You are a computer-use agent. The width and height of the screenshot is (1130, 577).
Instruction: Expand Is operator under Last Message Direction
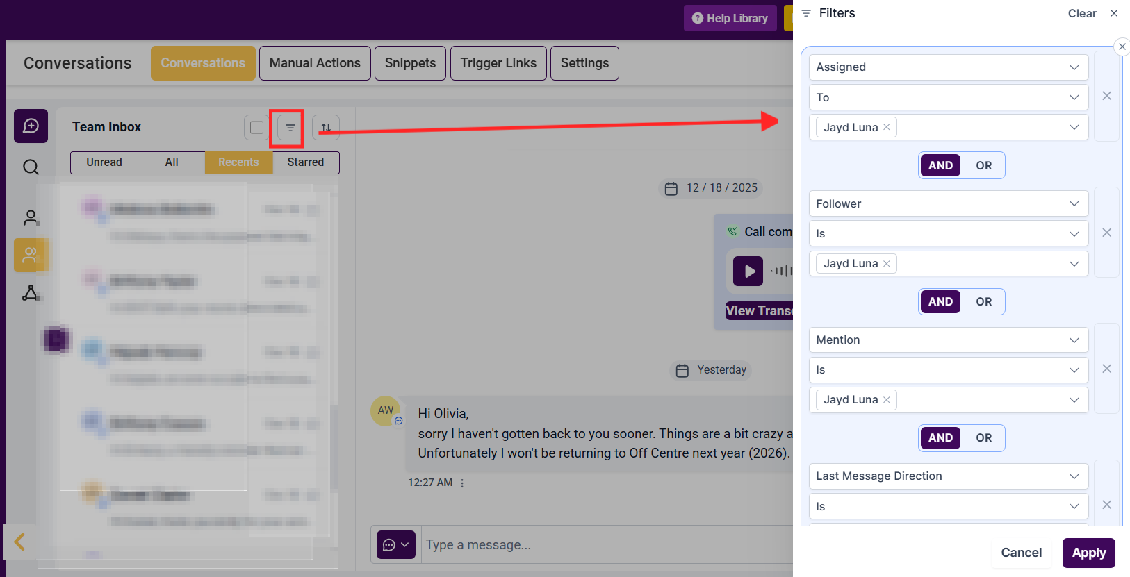tap(949, 506)
